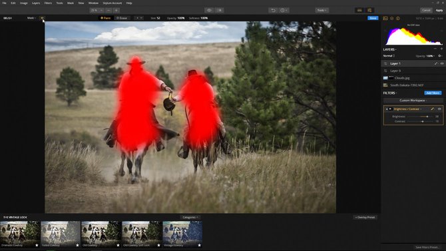The height and width of the screenshot is (251, 446).
Task: Select Layer 1 in layers list
Action: click(413, 63)
